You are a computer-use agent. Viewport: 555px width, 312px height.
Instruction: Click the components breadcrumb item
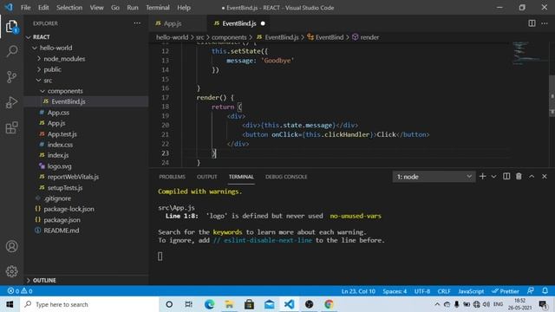point(229,37)
